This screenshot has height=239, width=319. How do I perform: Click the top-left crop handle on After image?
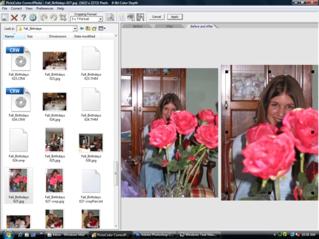point(226,72)
